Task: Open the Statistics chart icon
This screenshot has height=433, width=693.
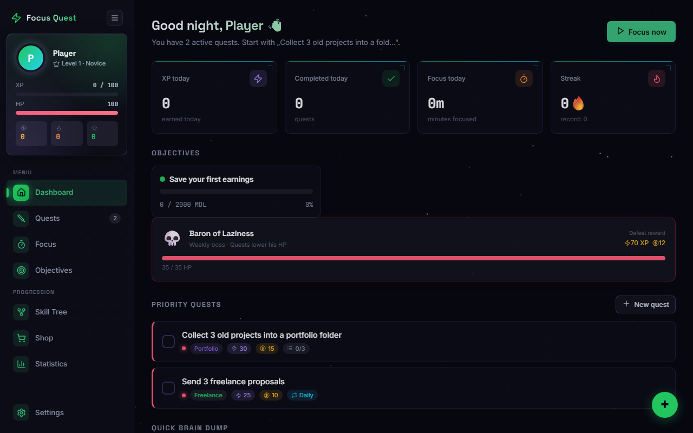Action: [x=21, y=364]
